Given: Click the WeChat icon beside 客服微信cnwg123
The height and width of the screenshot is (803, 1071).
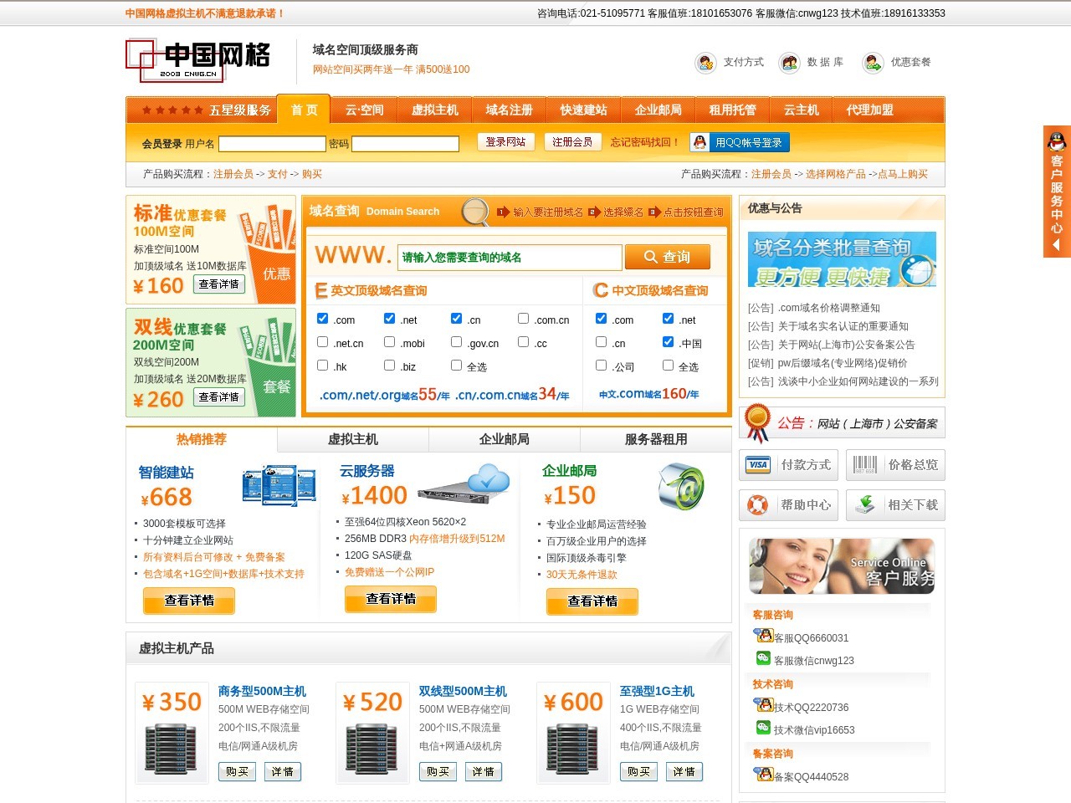Looking at the screenshot, I should point(762,658).
